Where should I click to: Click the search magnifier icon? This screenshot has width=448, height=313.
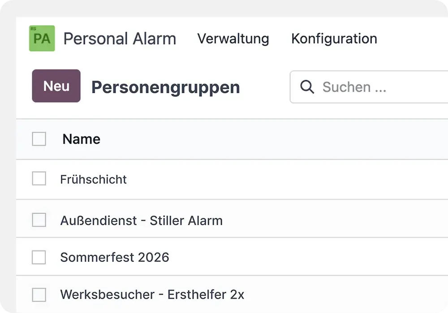click(307, 87)
